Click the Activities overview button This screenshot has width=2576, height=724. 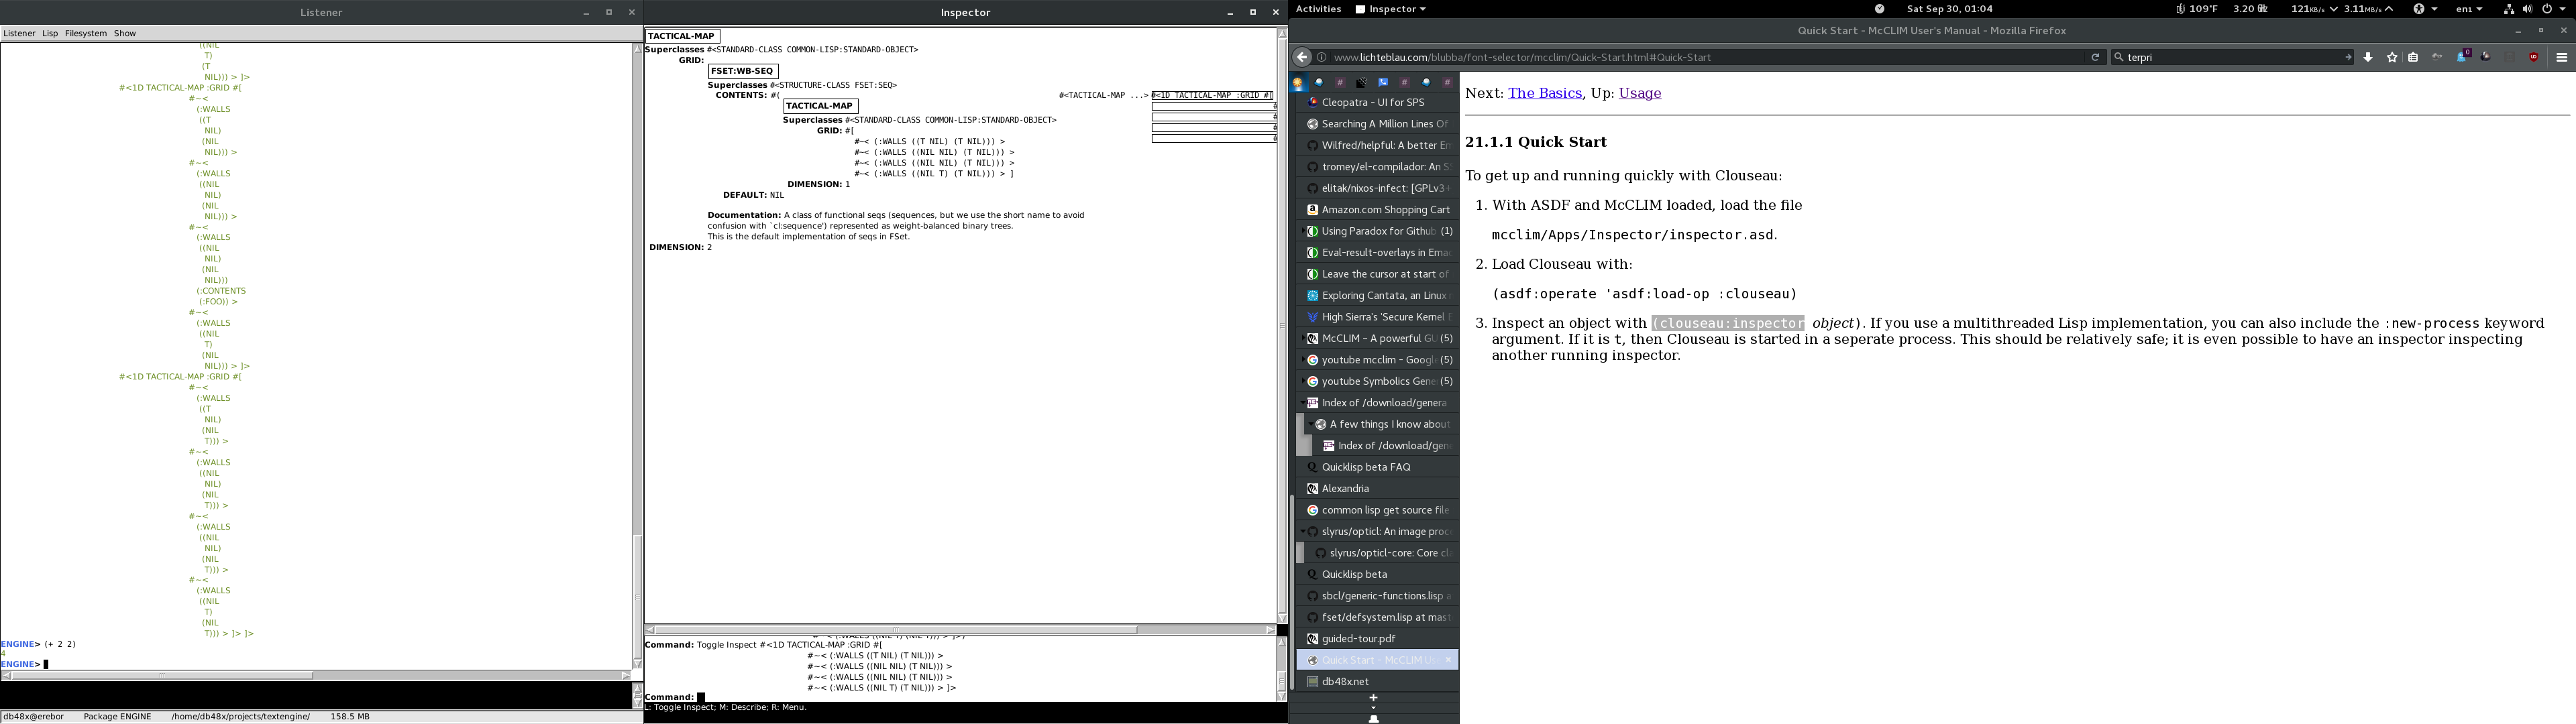[1318, 9]
